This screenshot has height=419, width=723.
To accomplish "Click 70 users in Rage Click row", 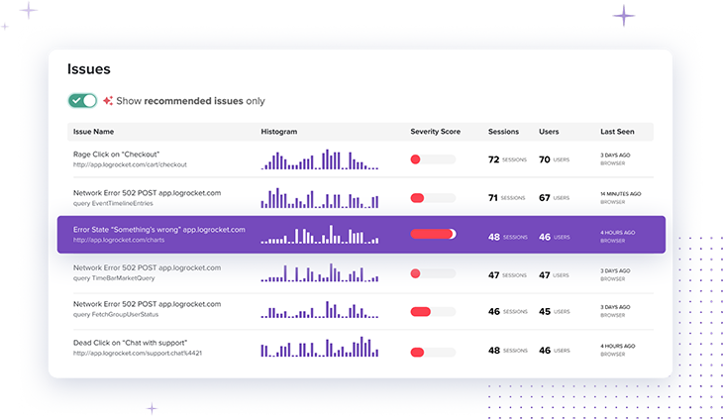I will tap(555, 159).
